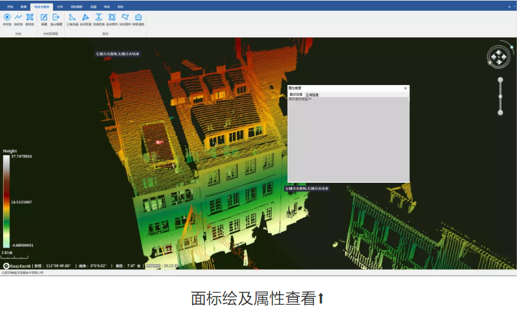Select the ground-hugging area measurement icon
The width and height of the screenshot is (520, 313).
(x=125, y=18)
